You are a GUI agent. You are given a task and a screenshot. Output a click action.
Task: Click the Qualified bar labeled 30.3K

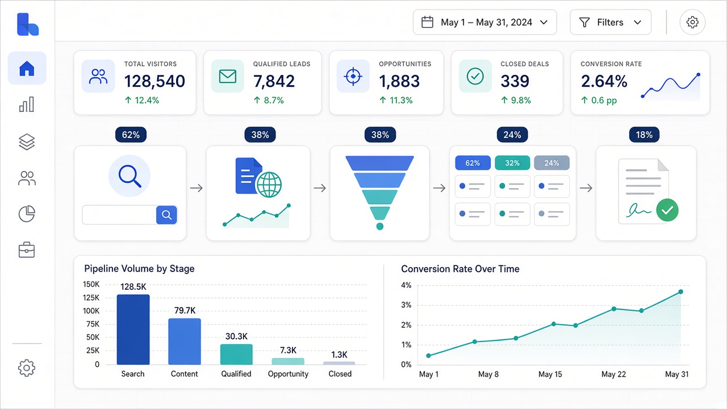[236, 354]
